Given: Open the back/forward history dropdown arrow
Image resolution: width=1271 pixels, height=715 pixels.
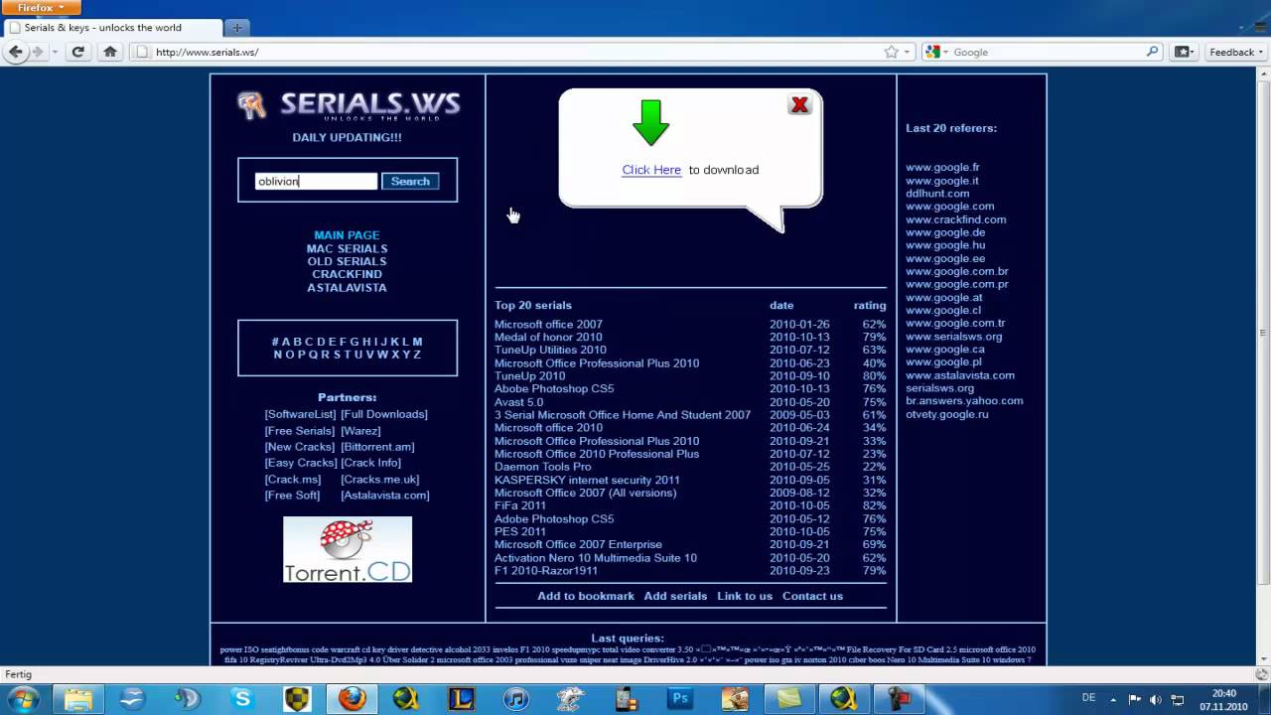Looking at the screenshot, I should point(55,52).
